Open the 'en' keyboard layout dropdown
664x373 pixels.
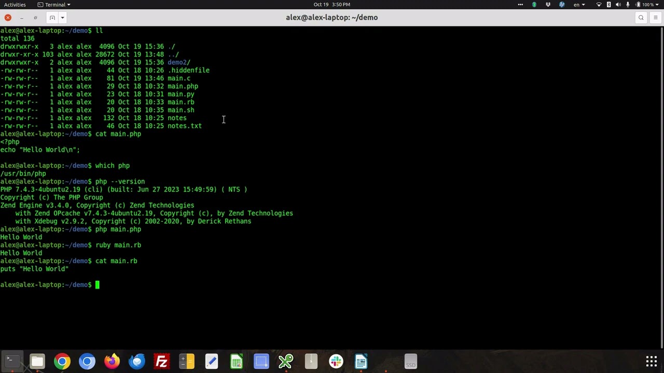(x=579, y=5)
